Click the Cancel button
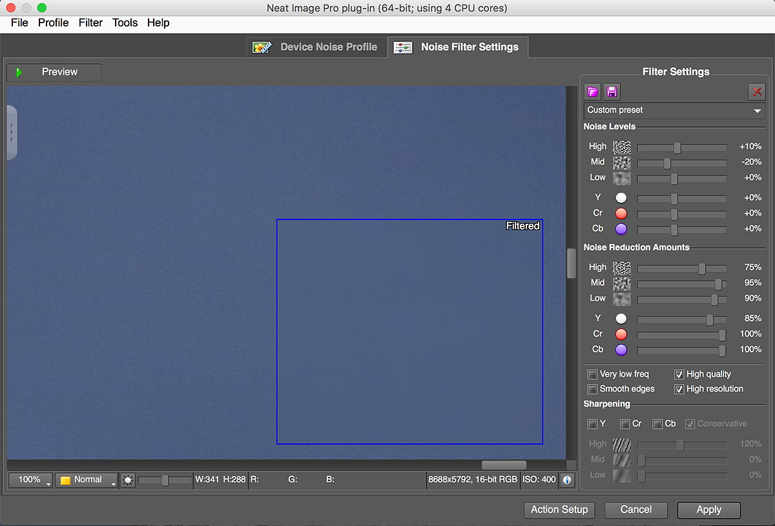 click(636, 510)
